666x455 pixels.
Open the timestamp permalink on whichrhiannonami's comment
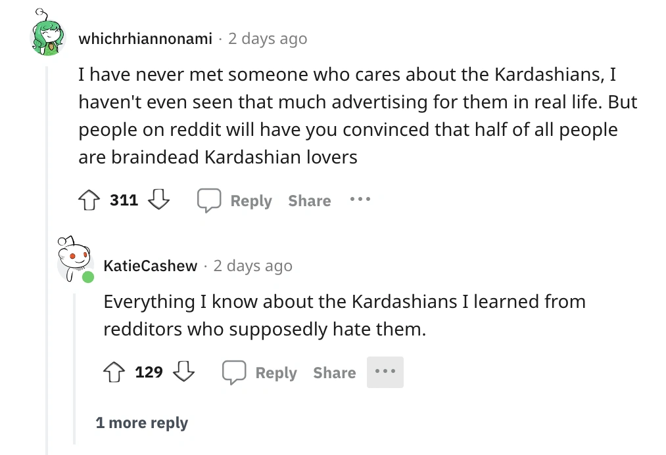pos(268,39)
